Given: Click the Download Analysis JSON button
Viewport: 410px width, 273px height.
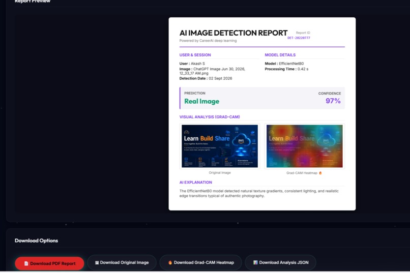Looking at the screenshot, I should (x=281, y=262).
